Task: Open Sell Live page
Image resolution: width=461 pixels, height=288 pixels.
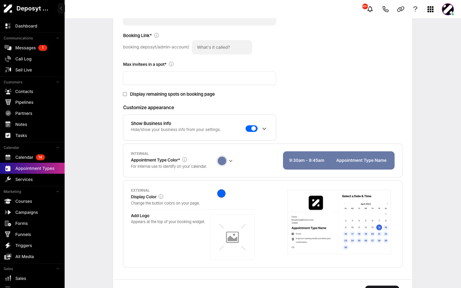Action: 32,70
